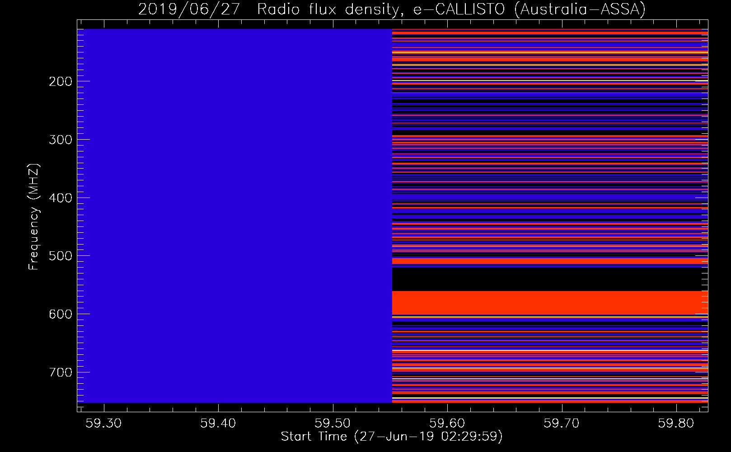Click the black band below 500 MHz

(550, 279)
